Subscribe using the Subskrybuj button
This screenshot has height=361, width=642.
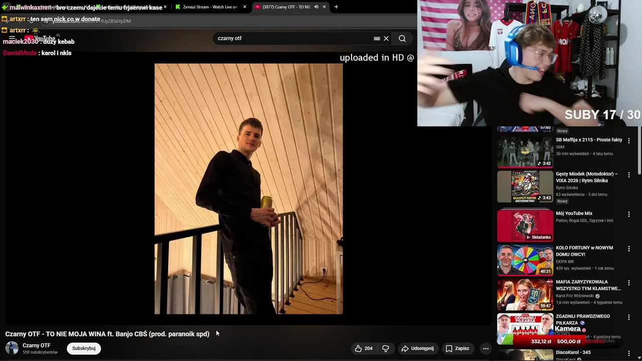click(84, 348)
